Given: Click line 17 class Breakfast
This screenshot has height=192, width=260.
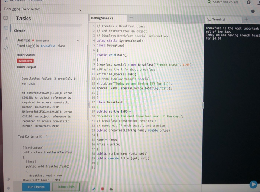Looking at the screenshot, I should 110,102.
